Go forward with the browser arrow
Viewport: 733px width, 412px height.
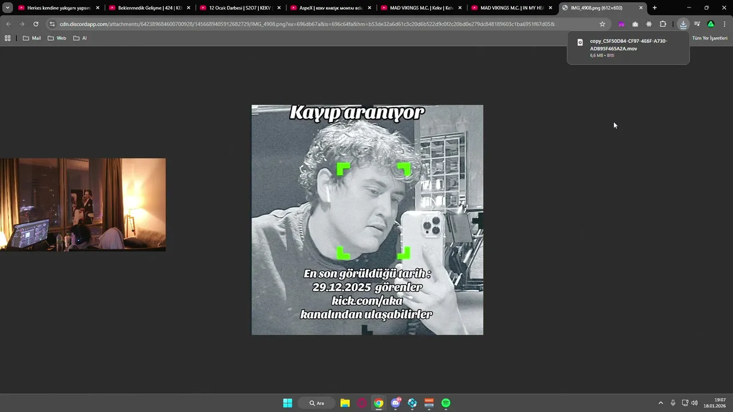tap(22, 24)
